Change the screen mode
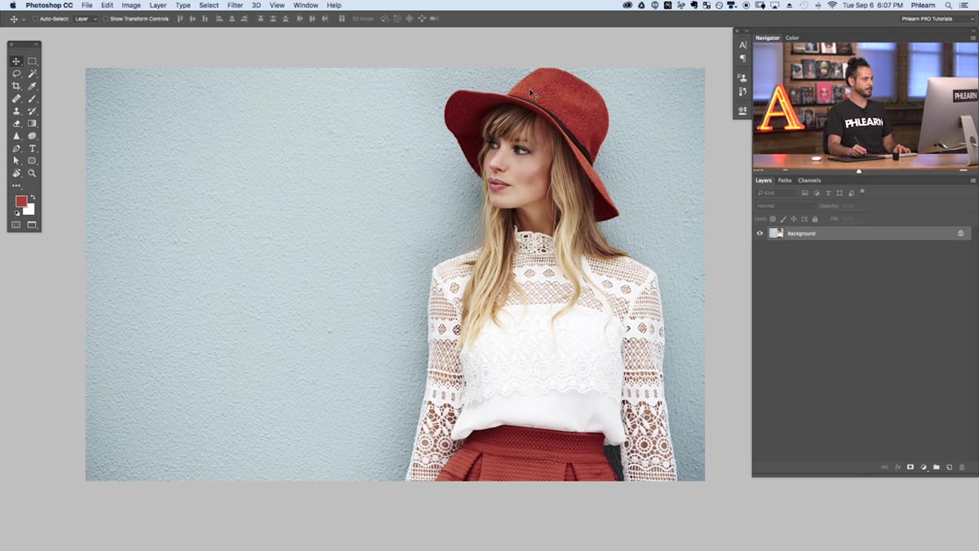The image size is (979, 551). pos(32,225)
